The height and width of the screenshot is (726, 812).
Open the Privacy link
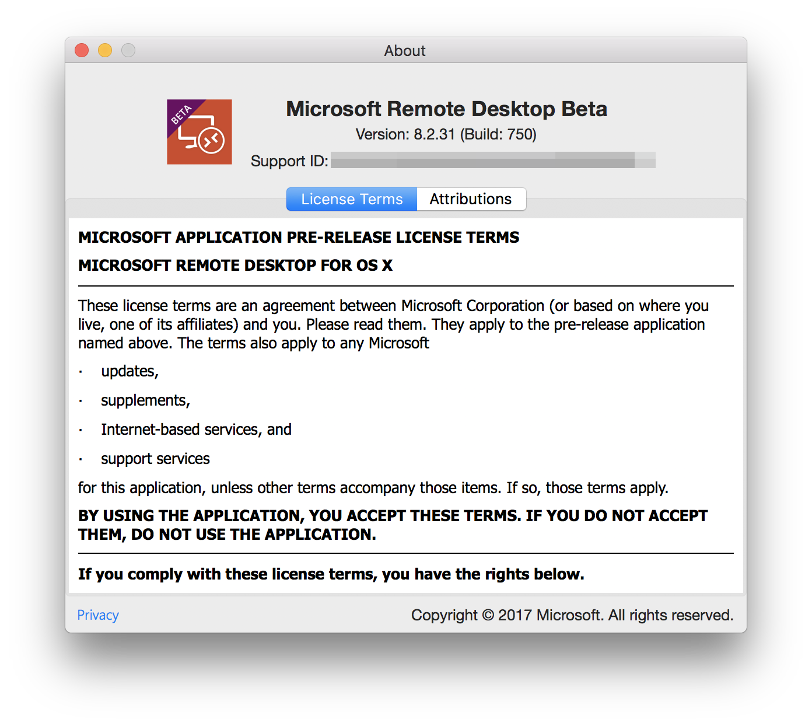(x=98, y=615)
